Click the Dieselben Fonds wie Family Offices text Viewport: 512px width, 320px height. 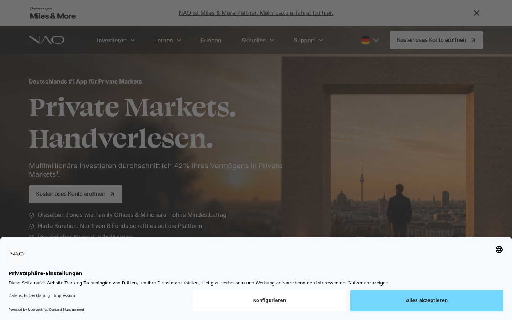click(x=132, y=215)
